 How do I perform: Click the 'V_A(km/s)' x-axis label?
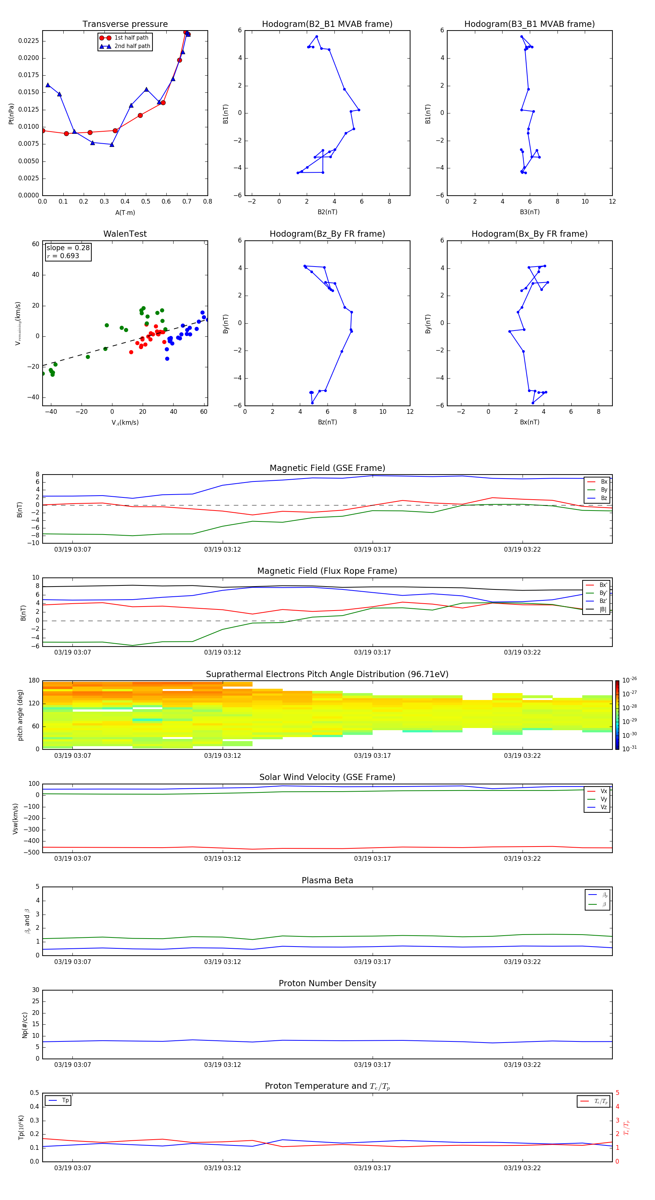125,423
